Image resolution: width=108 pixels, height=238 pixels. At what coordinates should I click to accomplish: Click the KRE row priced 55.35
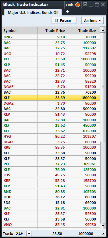[x=51, y=147]
